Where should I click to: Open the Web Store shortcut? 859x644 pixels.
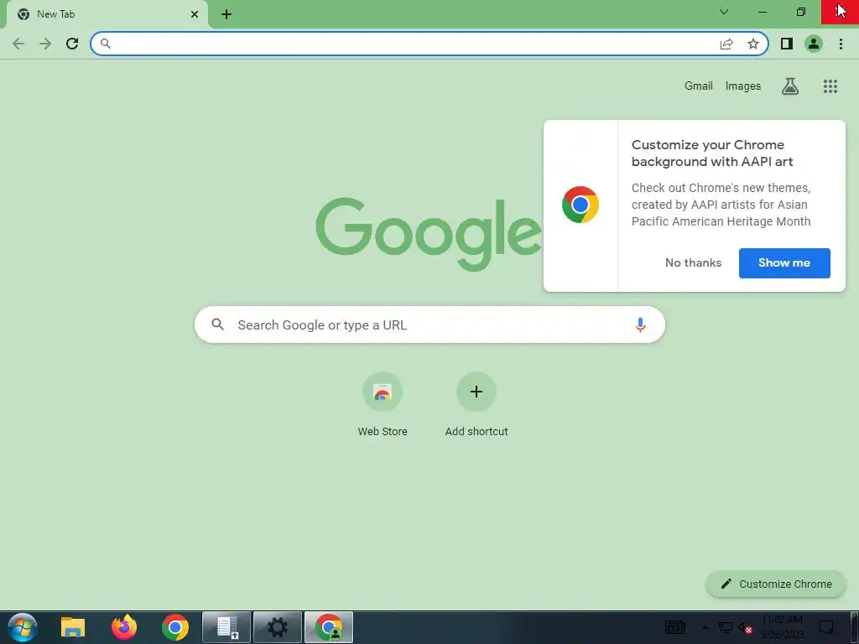(383, 404)
